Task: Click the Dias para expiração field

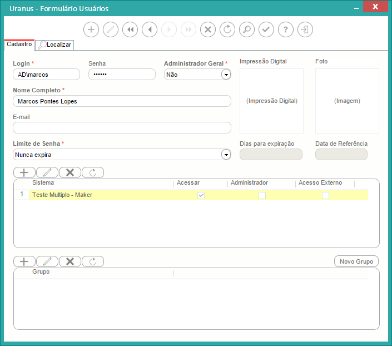Action: pos(271,155)
